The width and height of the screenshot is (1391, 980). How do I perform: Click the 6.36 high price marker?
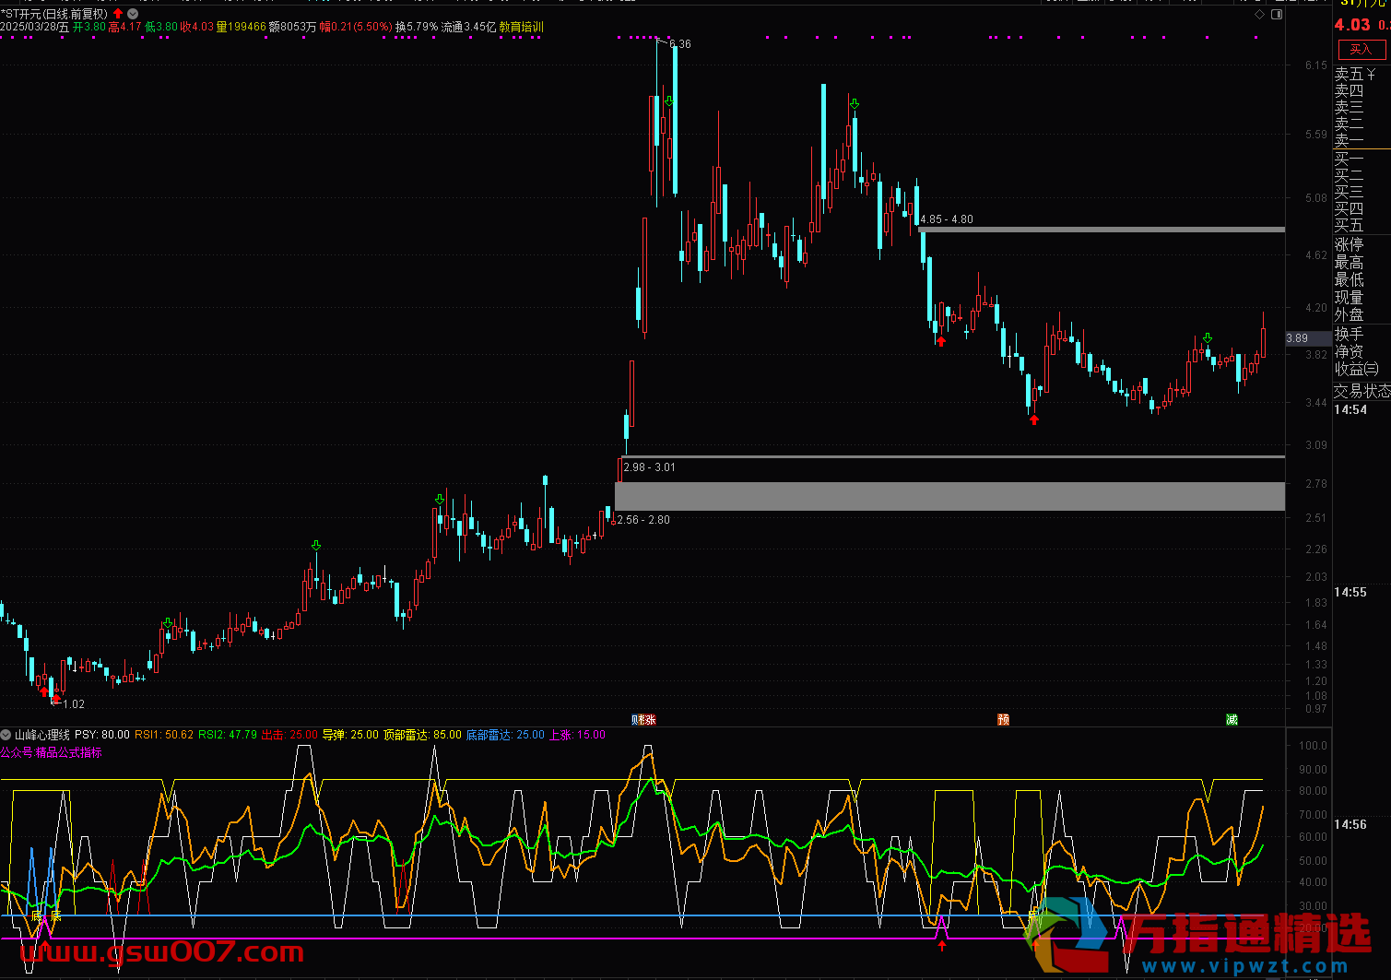tap(679, 44)
